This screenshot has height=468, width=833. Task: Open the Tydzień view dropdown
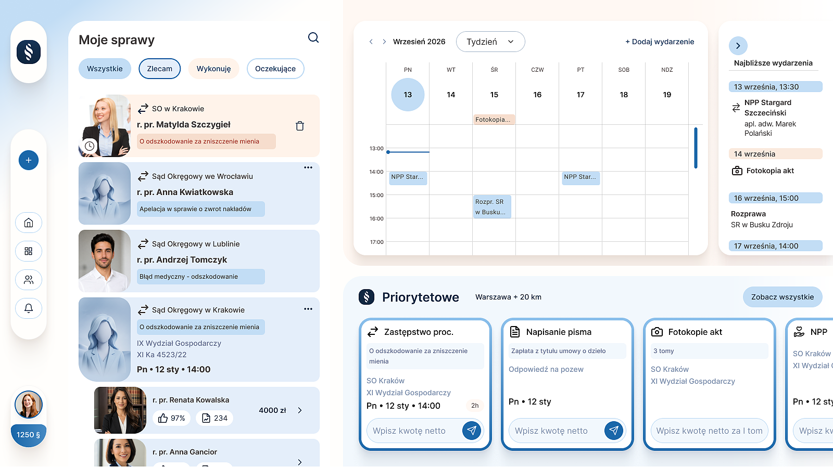(490, 42)
